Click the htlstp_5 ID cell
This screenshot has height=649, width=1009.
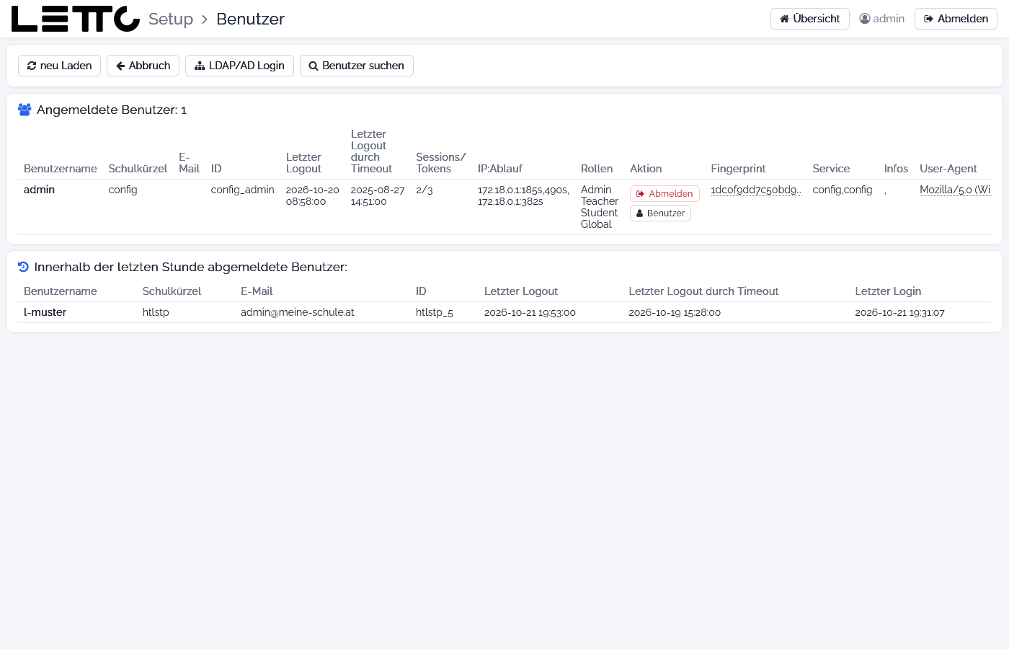click(x=435, y=312)
